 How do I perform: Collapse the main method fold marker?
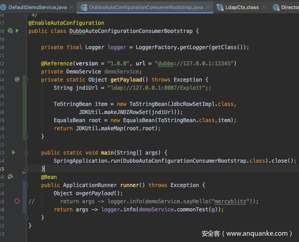(x=27, y=153)
